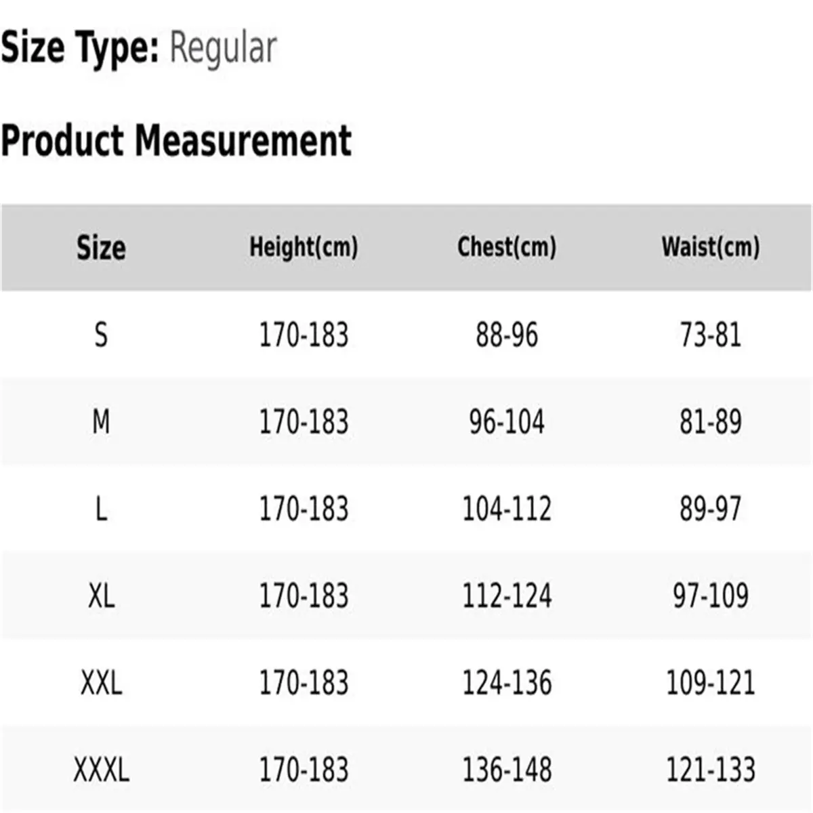Screen dimensions: 813x813
Task: Select the L size row label
Action: [101, 509]
